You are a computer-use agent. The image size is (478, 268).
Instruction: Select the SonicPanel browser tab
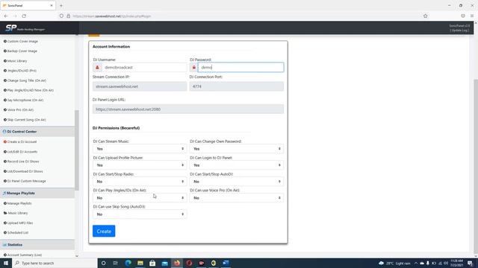28,5
